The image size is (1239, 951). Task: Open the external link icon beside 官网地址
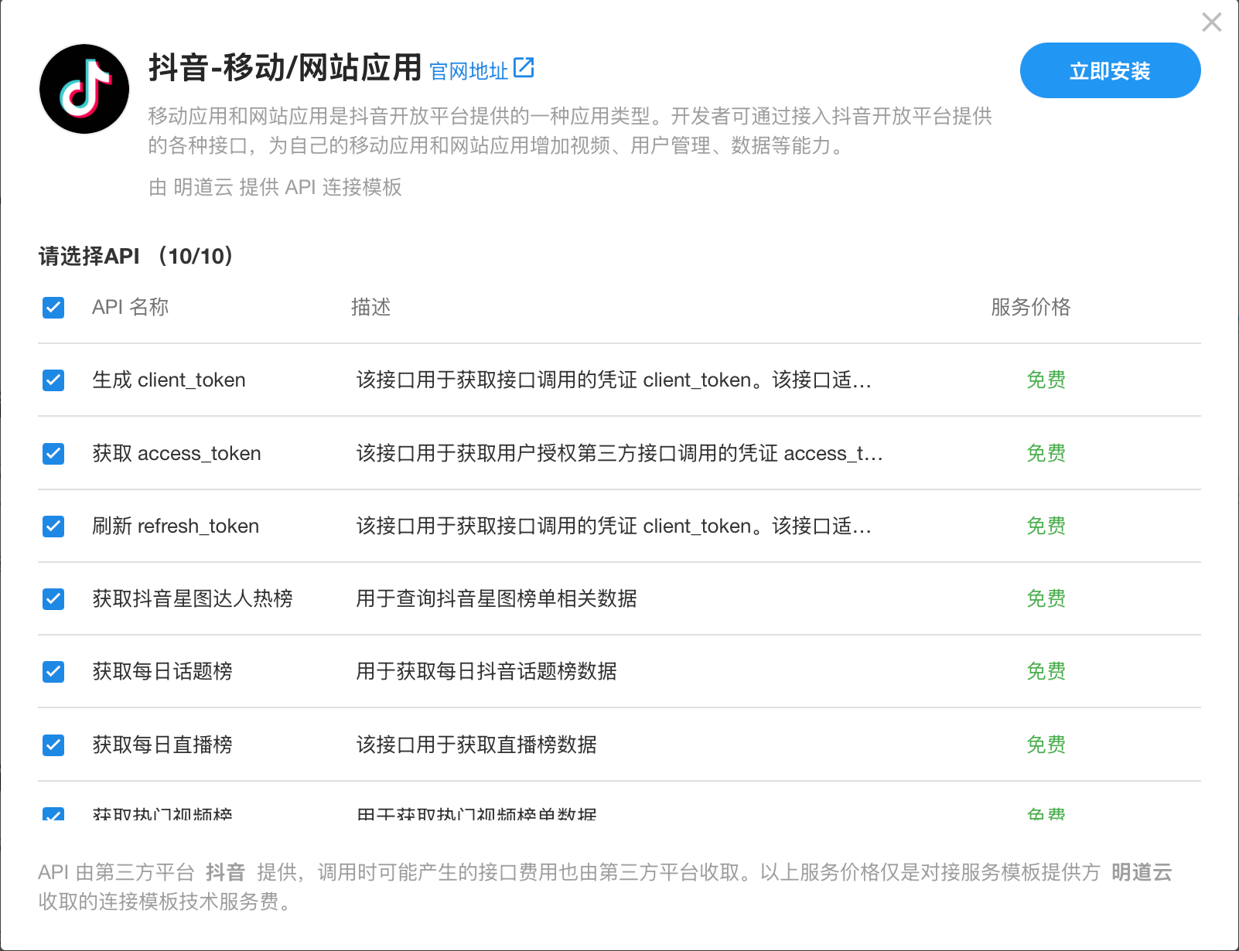(524, 68)
